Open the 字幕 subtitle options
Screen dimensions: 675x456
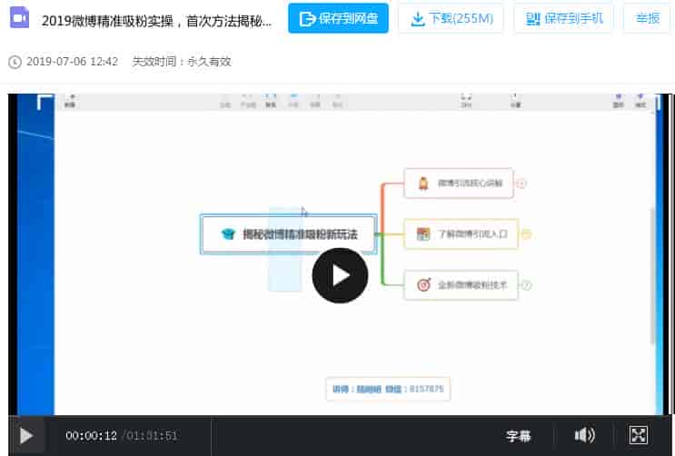click(519, 436)
